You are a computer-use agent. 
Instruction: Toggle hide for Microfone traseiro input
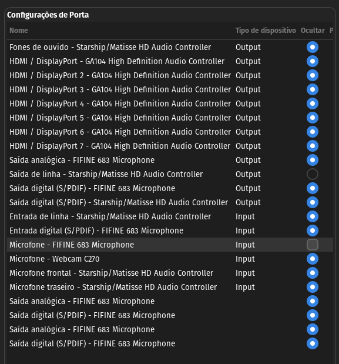pyautogui.click(x=313, y=287)
